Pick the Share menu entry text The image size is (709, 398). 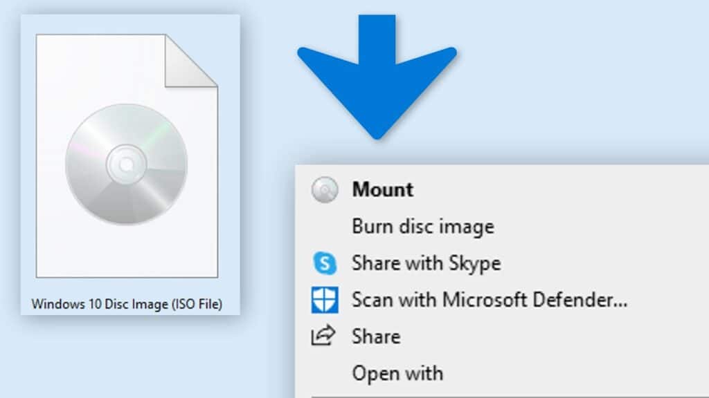pos(376,337)
